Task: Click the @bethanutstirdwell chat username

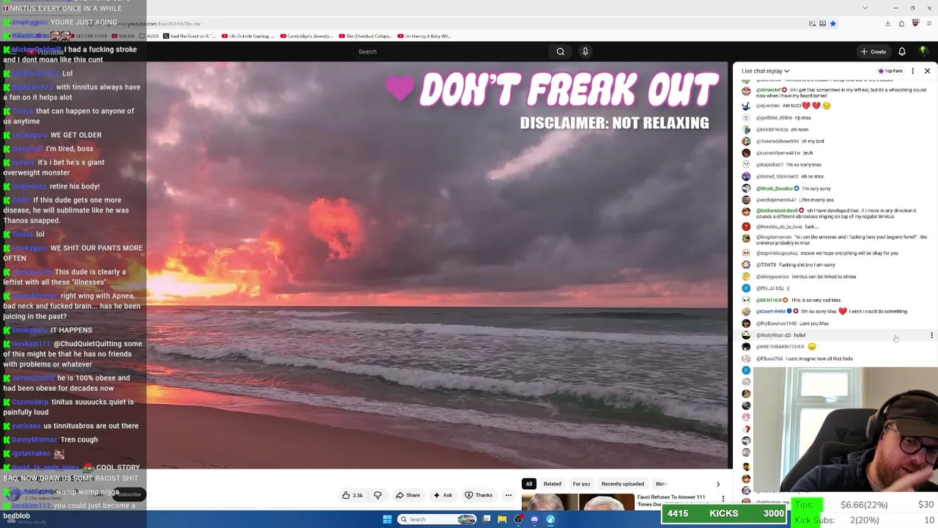Action: [x=778, y=210]
